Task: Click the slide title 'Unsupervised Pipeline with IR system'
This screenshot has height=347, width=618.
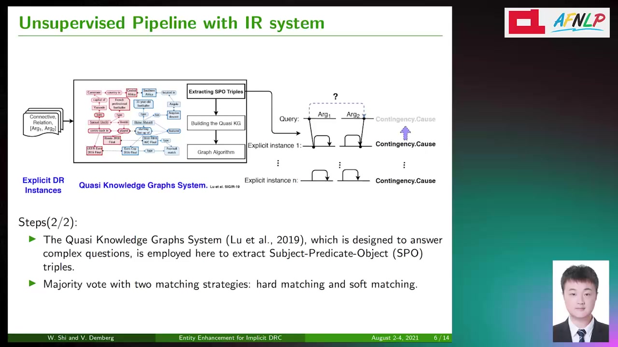Action: coord(171,23)
